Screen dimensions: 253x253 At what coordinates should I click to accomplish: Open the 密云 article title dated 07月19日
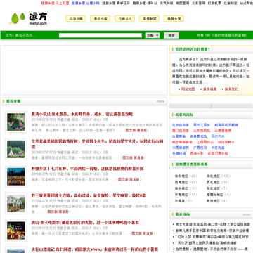82,115
